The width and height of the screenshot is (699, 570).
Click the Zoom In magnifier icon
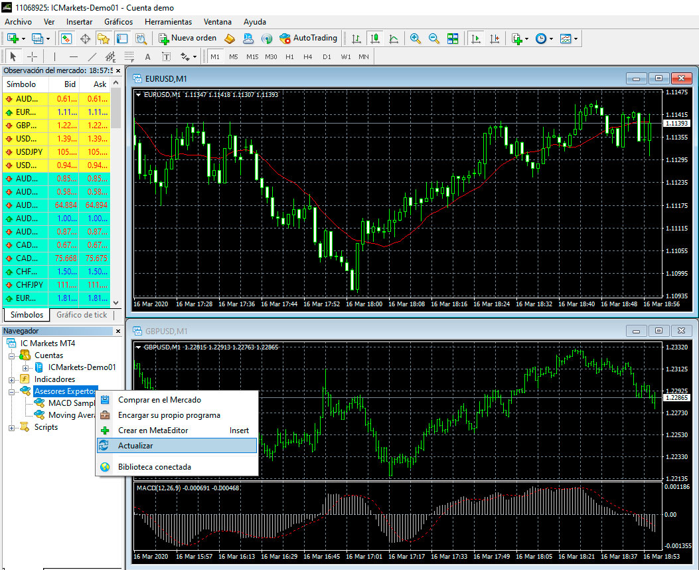416,39
